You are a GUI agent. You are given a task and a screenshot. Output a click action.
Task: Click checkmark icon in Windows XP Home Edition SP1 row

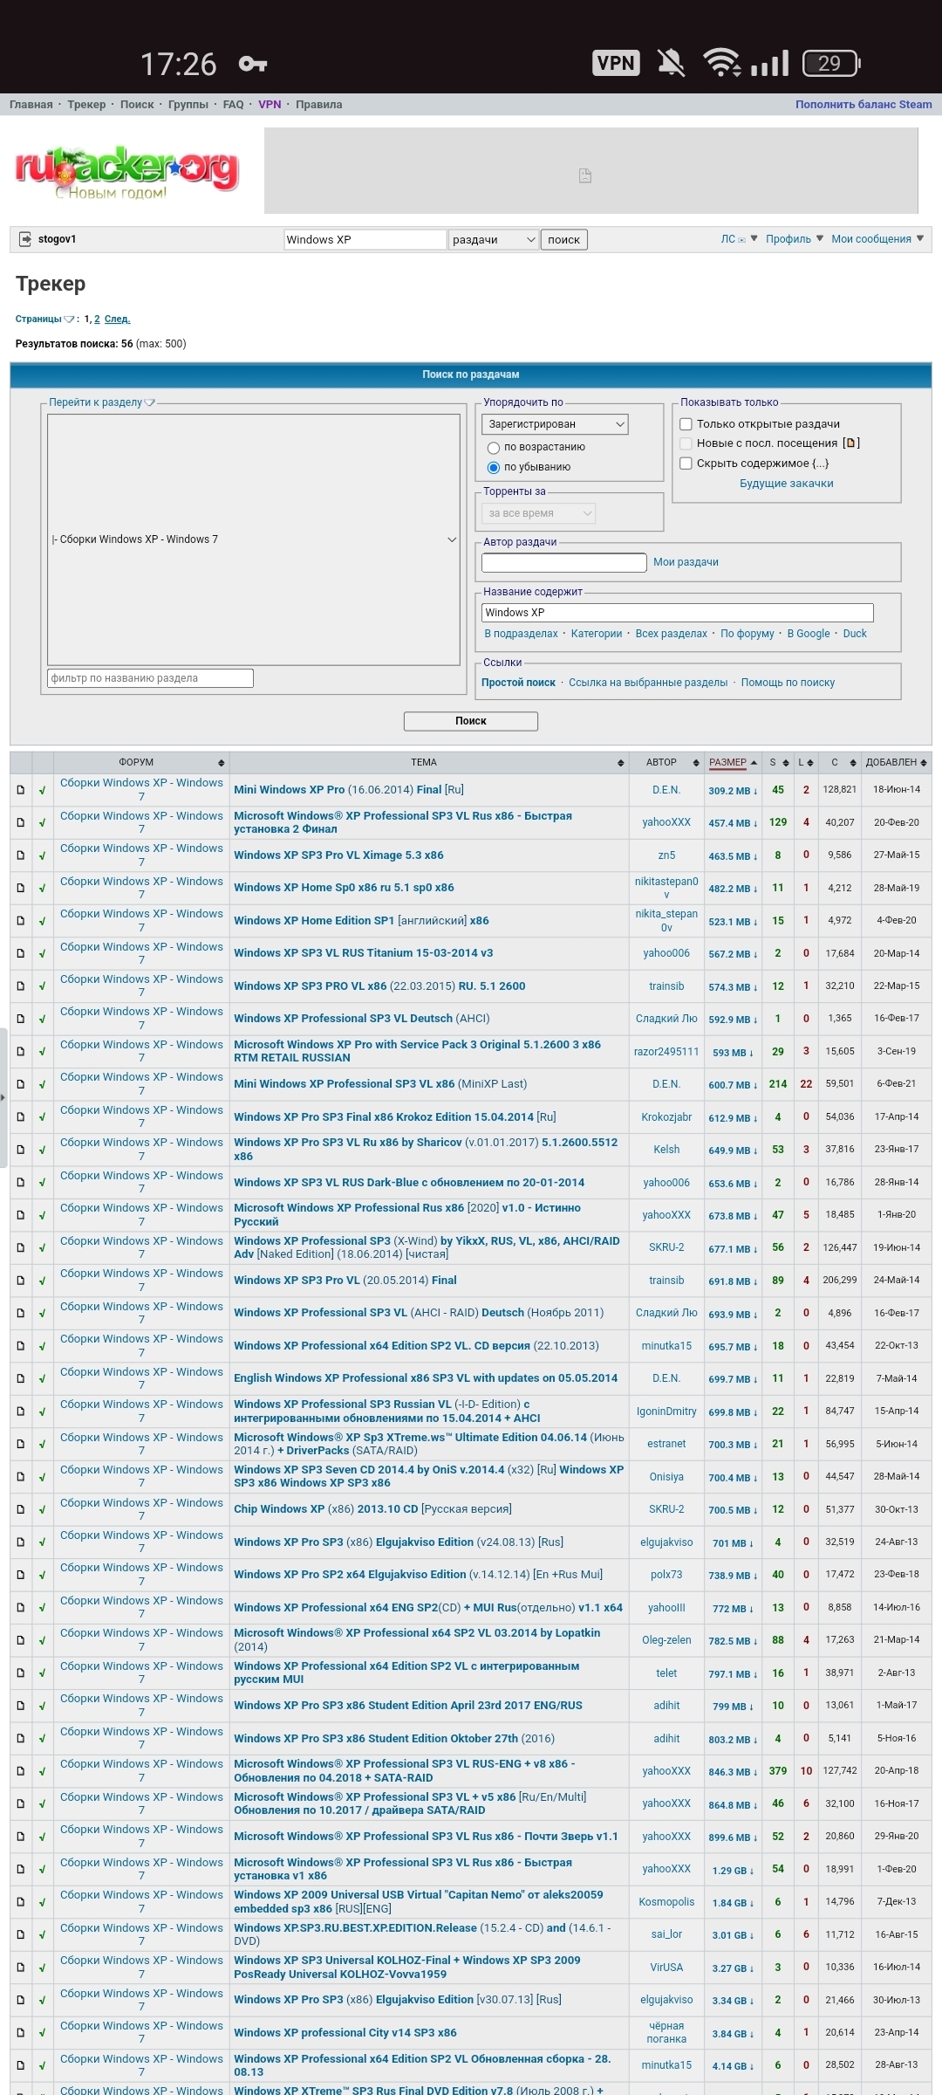click(x=42, y=921)
